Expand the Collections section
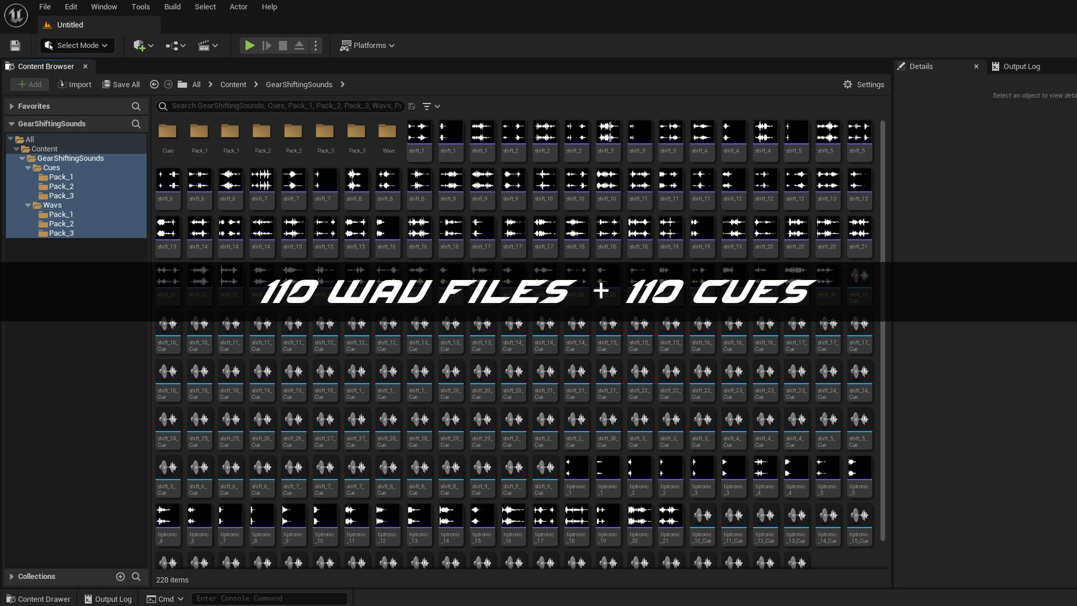 11,576
